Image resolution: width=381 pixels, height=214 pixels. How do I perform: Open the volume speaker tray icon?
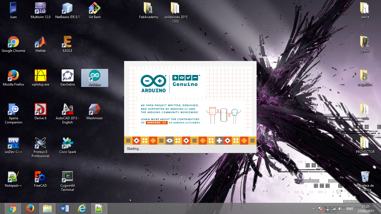pos(340,209)
